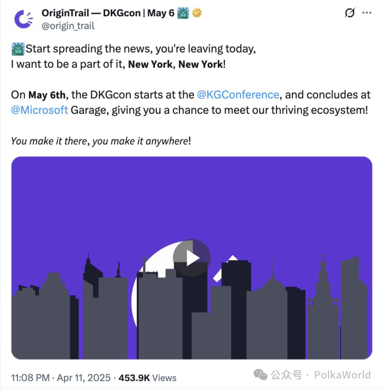Click the @origin_trail handle

(68, 26)
